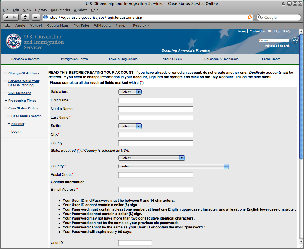This screenshot has height=249, width=304.
Task: Click the First Name text field
Action: click(156, 101)
